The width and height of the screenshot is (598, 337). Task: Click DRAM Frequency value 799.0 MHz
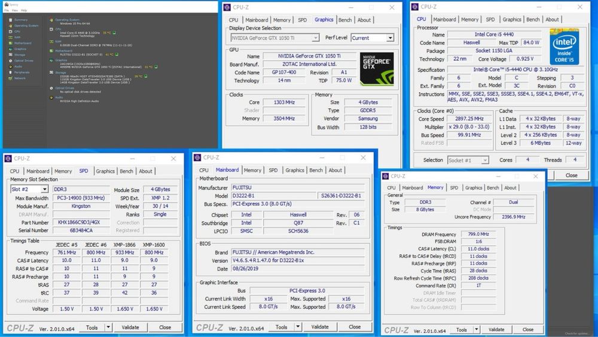(x=478, y=234)
